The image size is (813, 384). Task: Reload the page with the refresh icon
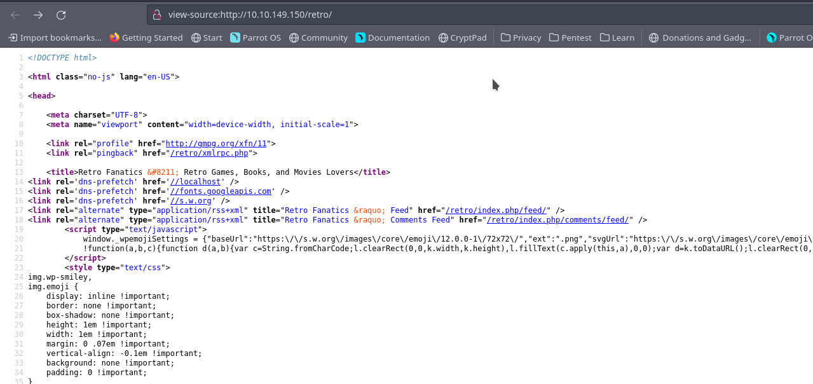coord(61,15)
